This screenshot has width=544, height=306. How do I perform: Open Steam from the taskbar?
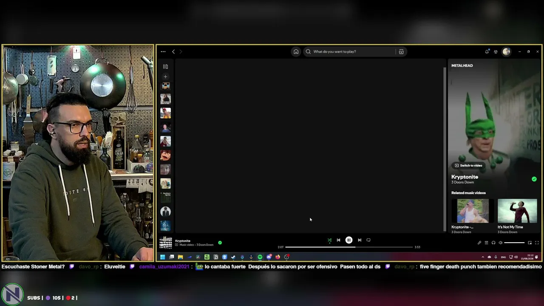(x=233, y=257)
